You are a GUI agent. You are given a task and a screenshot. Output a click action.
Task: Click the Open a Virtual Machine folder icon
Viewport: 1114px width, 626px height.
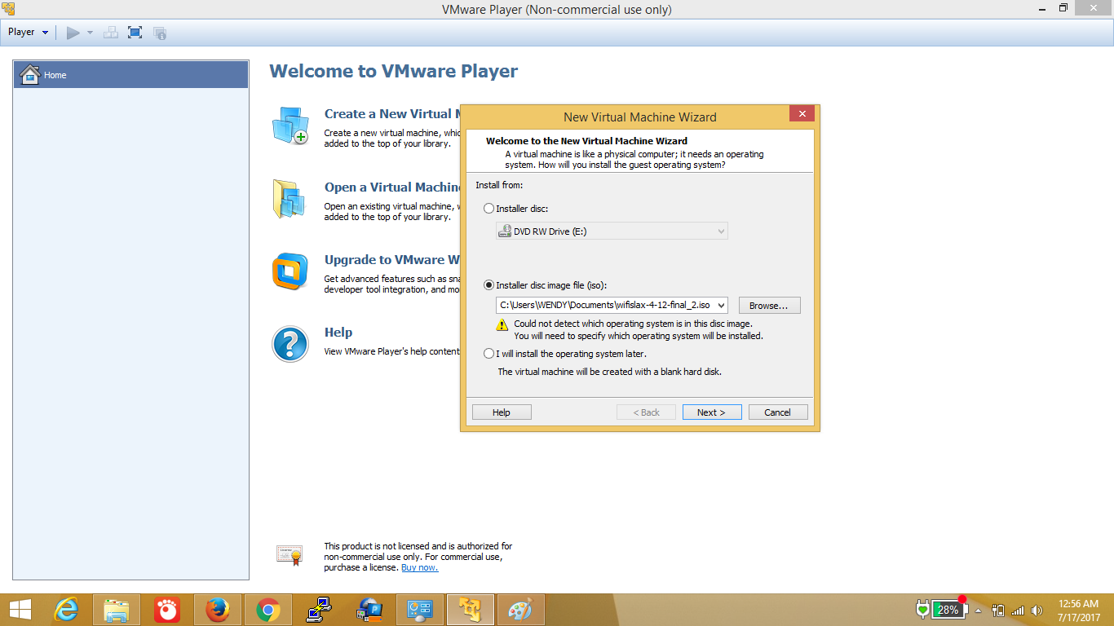pos(289,199)
